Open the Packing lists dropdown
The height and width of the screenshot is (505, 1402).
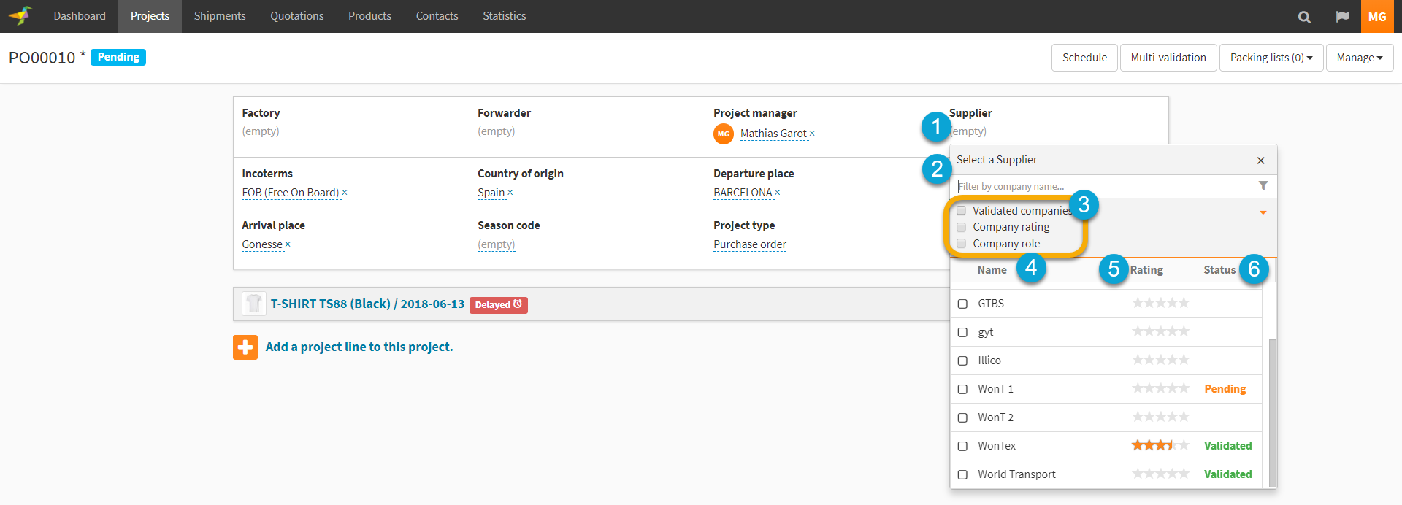[x=1271, y=58]
